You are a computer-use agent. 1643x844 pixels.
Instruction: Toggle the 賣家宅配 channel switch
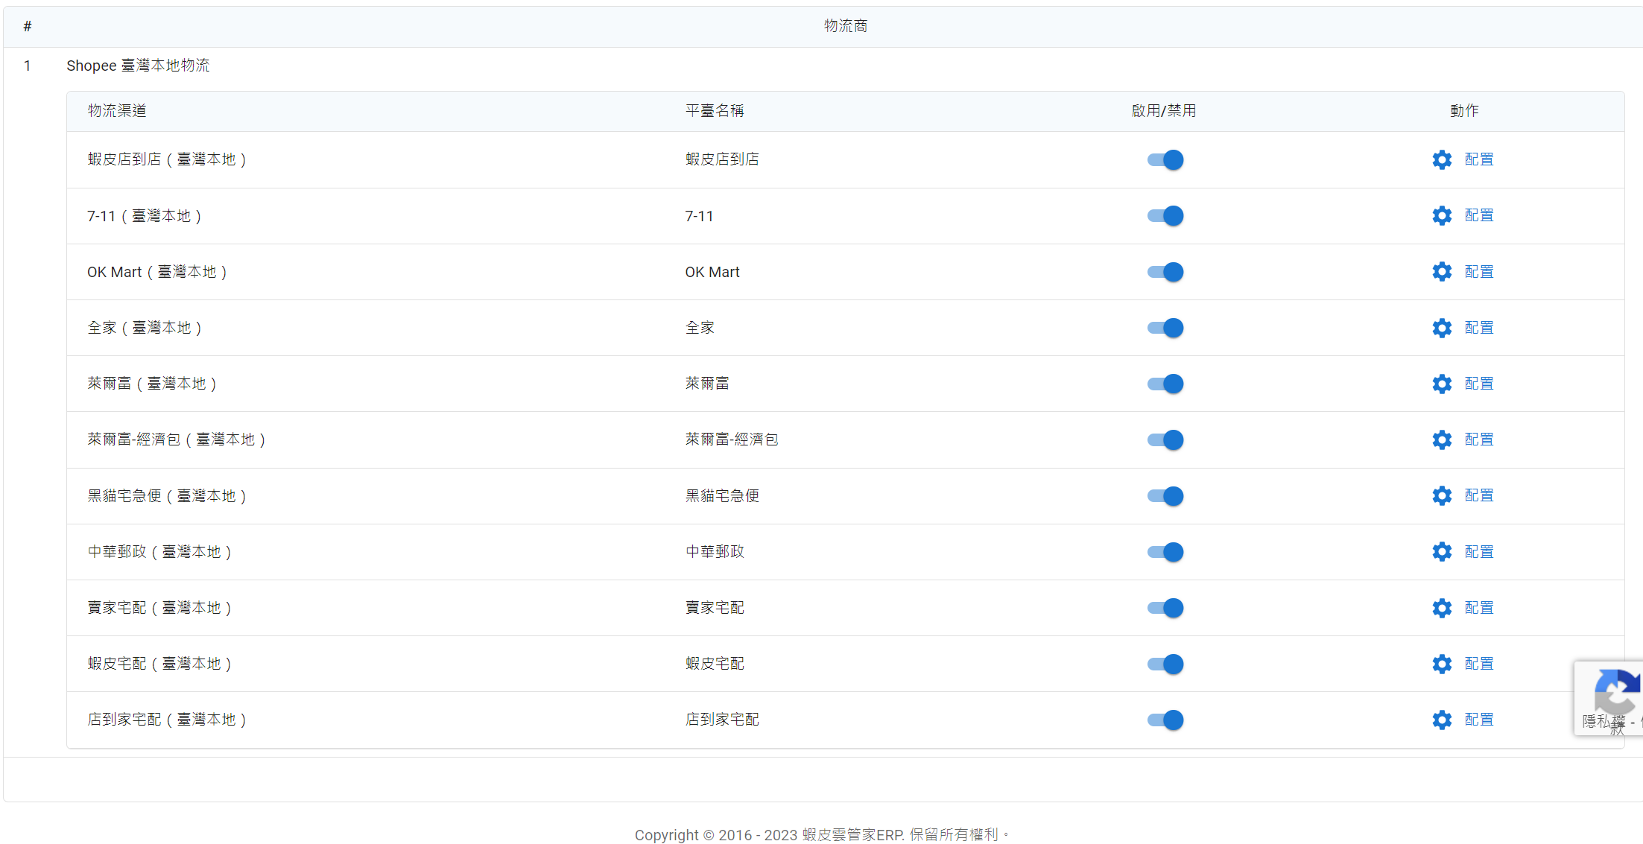pyautogui.click(x=1165, y=608)
